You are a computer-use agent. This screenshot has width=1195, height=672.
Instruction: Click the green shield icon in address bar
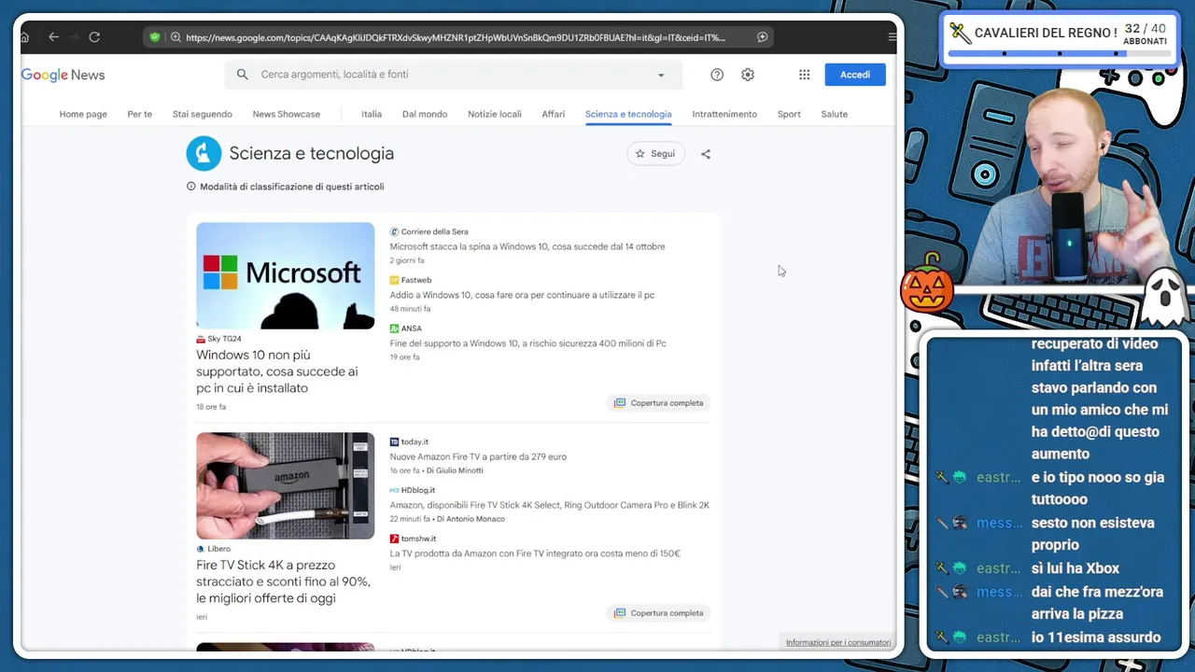tap(155, 37)
